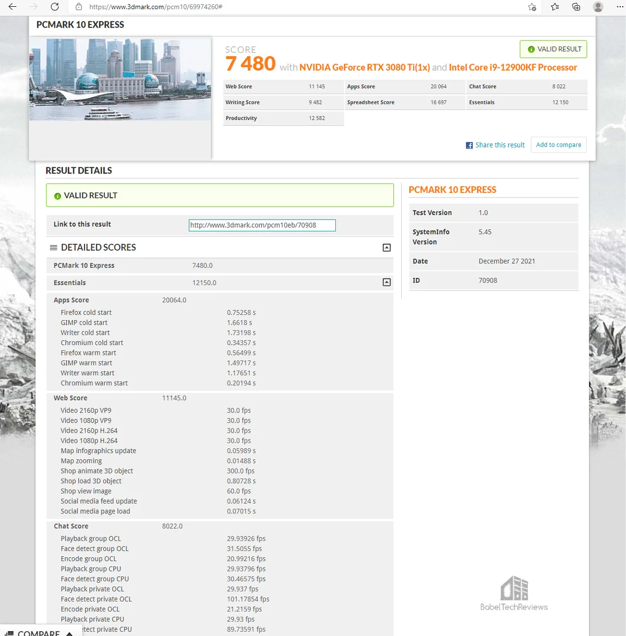Click the Web Score 11145.0 detail row

(x=220, y=398)
